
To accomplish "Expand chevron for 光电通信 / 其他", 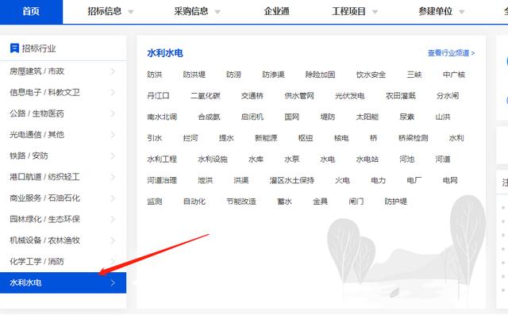I will click(x=113, y=135).
